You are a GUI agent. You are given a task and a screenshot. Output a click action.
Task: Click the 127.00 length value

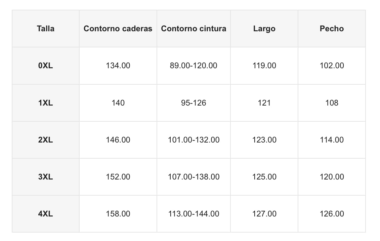(x=264, y=214)
